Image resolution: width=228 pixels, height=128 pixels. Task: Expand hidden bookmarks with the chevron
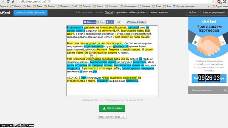208,6
